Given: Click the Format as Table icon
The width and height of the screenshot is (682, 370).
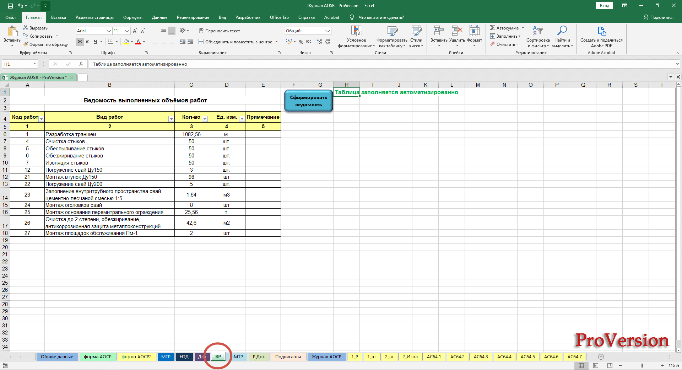Looking at the screenshot, I should tap(392, 31).
